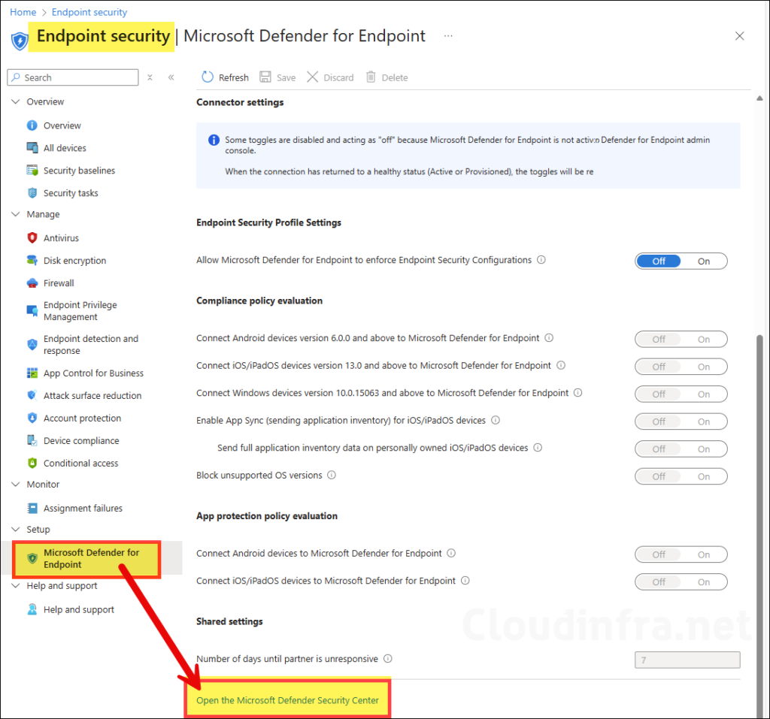
Task: Open Attack surface reduction menu entry
Action: coord(92,396)
